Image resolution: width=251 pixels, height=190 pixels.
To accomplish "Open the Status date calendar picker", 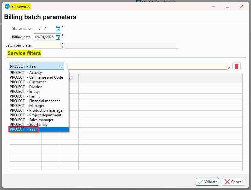I will pyautogui.click(x=58, y=29).
